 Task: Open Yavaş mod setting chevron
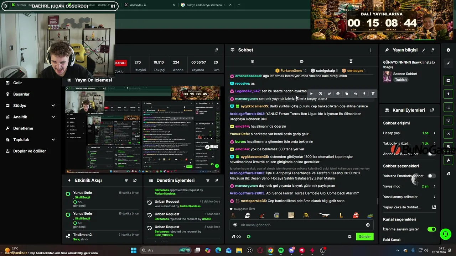click(434, 186)
